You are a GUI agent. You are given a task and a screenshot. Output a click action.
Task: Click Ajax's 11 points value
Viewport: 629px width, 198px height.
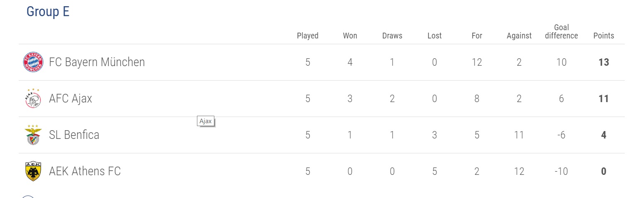pos(604,99)
